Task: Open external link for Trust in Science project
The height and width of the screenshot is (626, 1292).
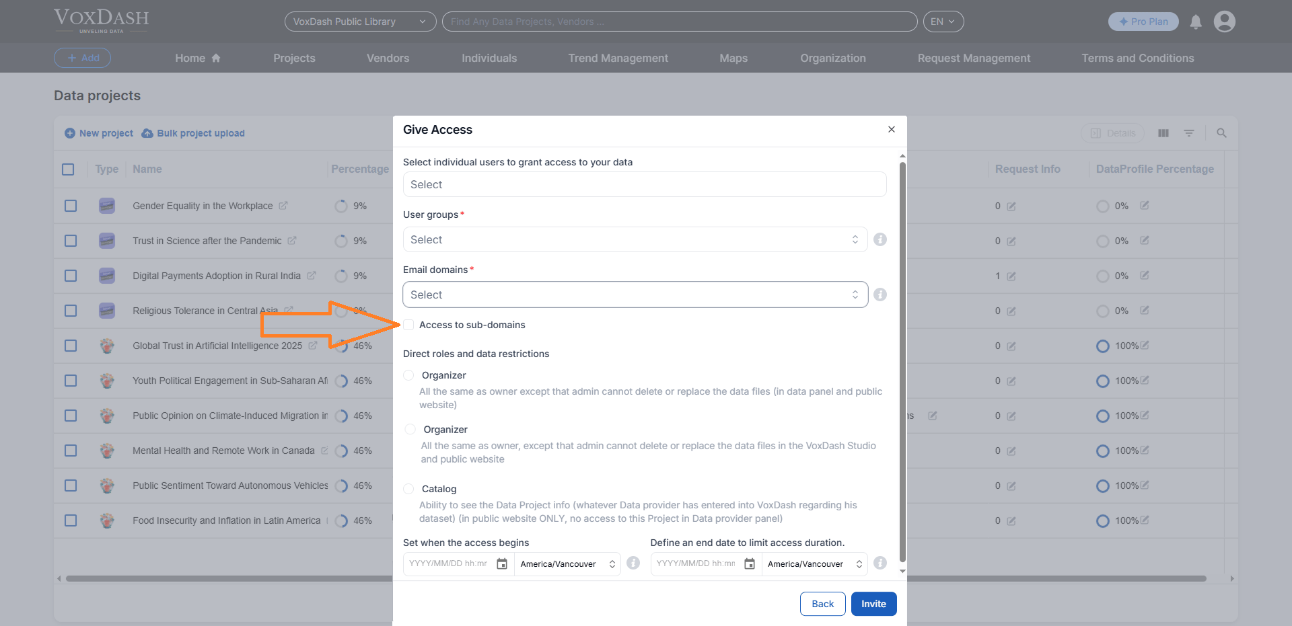Action: 292,241
